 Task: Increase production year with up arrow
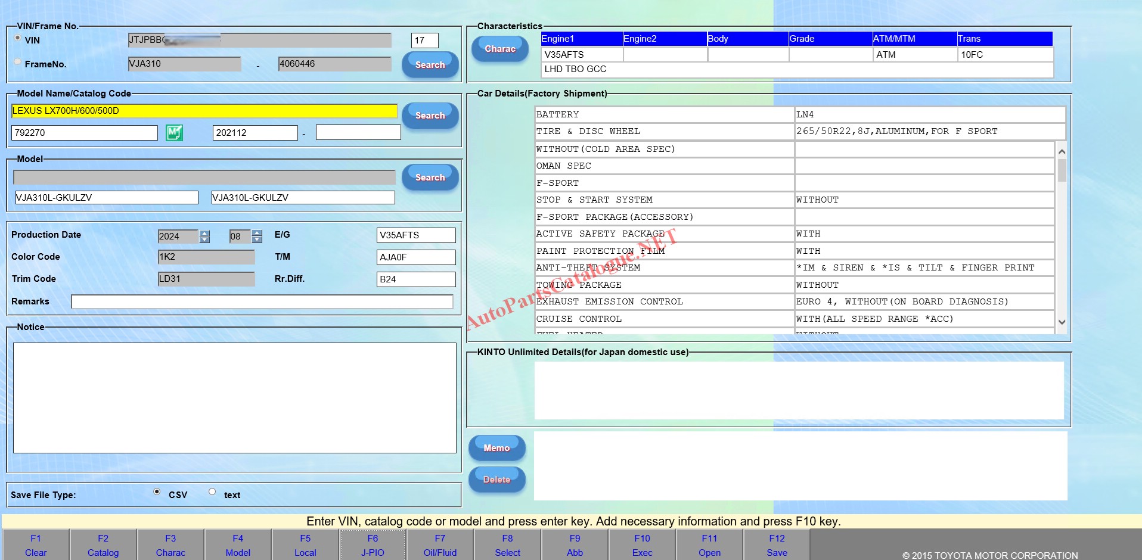(204, 233)
